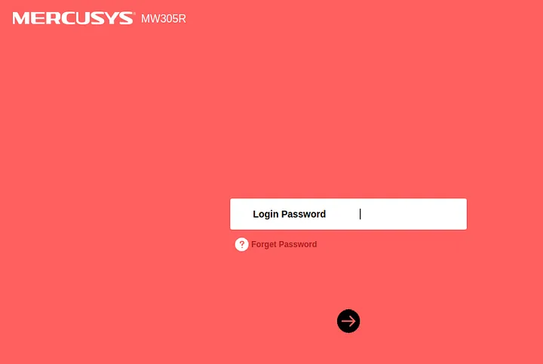Click the red Forget Password text
This screenshot has width=543, height=364.
click(x=284, y=244)
